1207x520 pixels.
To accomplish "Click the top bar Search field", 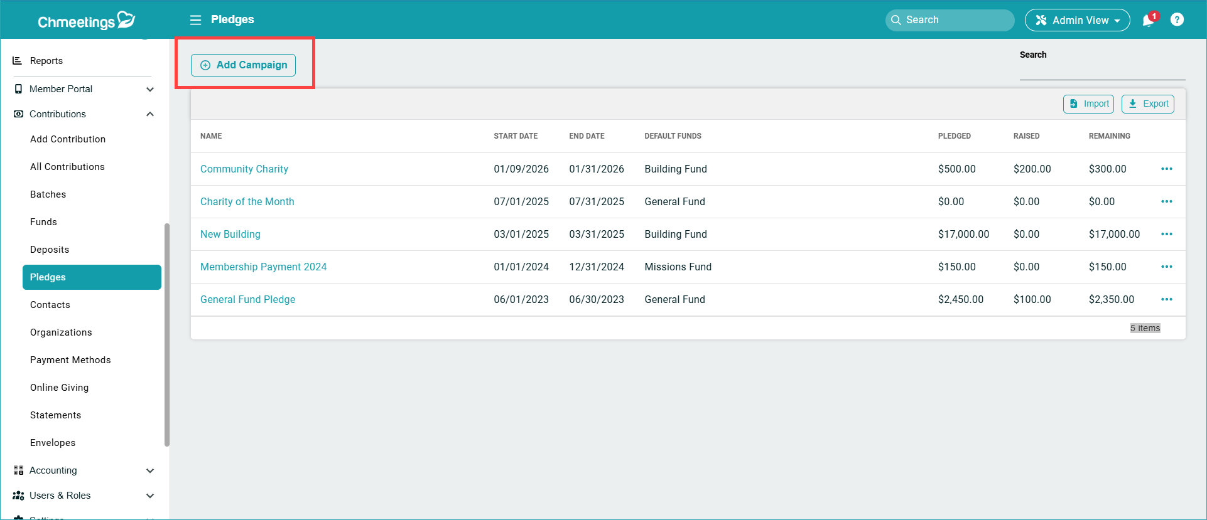I will (x=950, y=20).
